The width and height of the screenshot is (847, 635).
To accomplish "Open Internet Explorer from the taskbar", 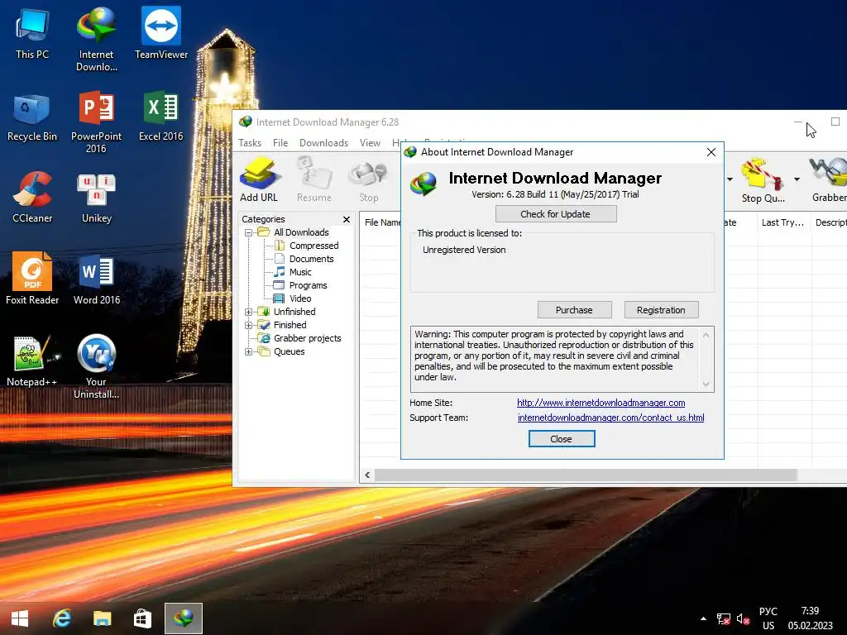I will [61, 618].
